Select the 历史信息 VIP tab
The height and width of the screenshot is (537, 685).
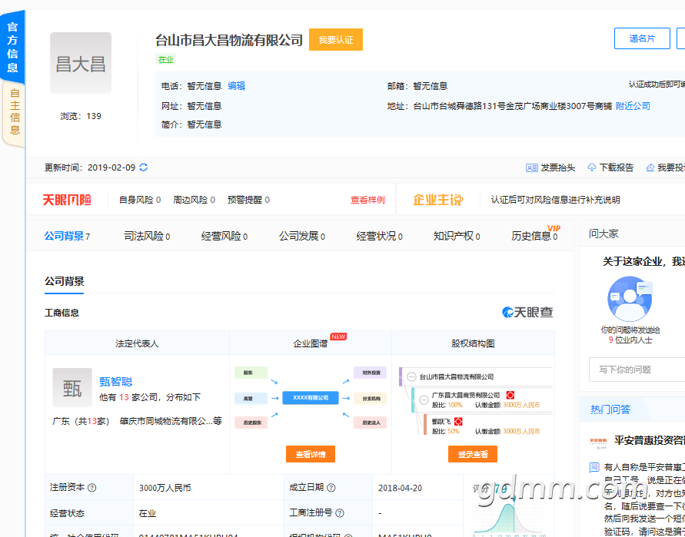pos(535,235)
